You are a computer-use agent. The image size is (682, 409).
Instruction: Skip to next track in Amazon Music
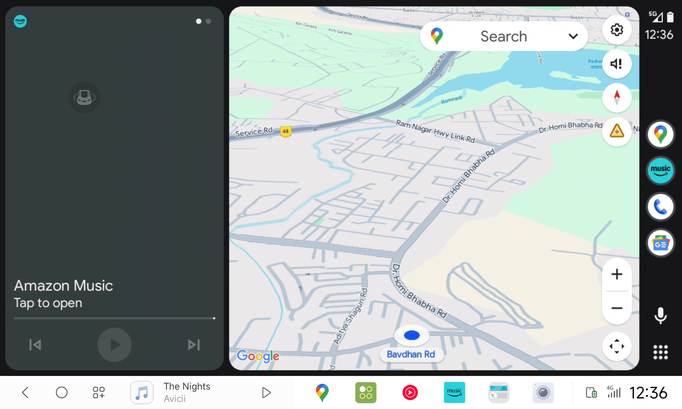(x=194, y=345)
